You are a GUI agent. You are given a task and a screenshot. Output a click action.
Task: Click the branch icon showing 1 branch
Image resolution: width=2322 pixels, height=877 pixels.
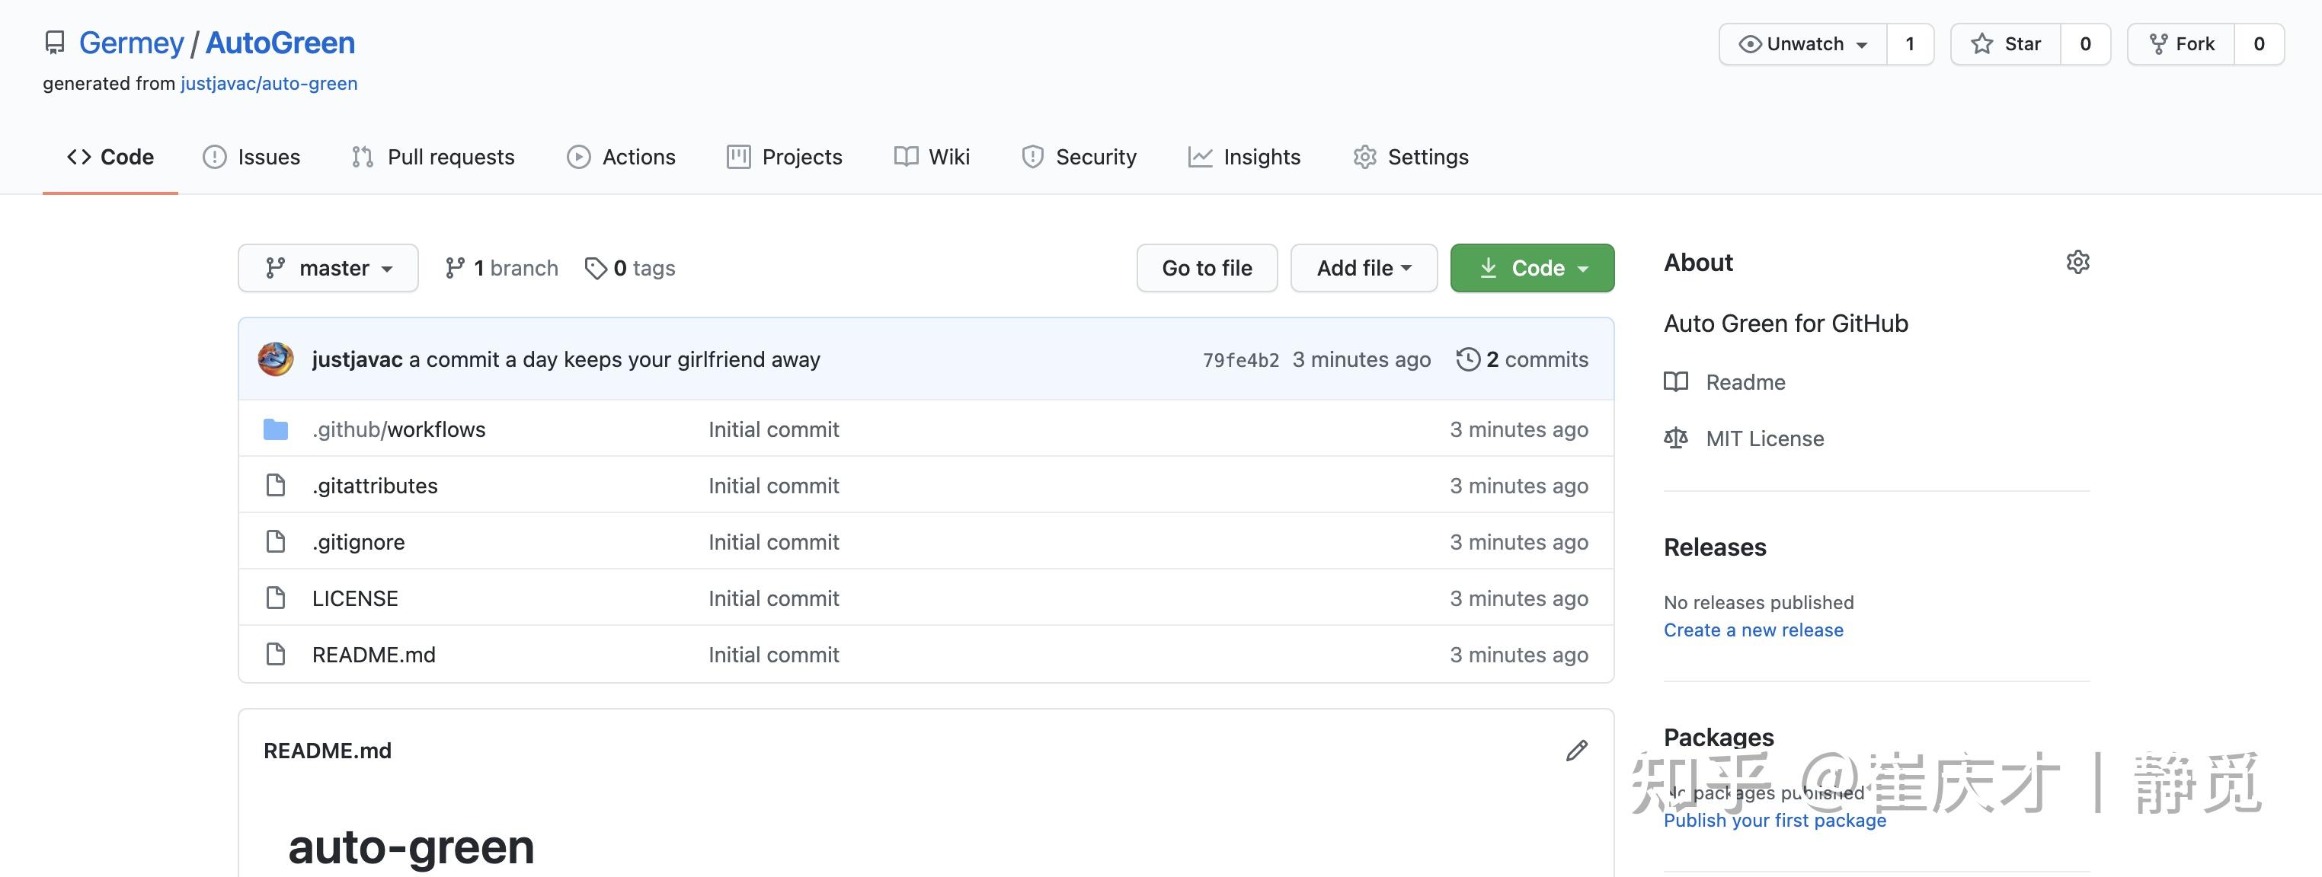[x=454, y=267]
